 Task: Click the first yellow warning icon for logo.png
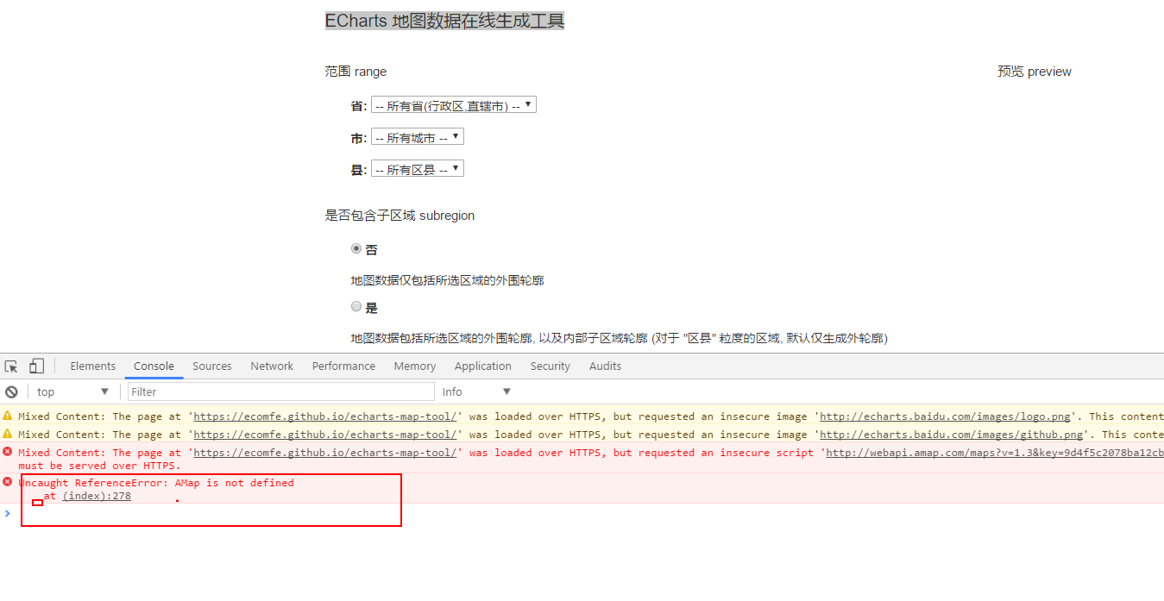(8, 416)
